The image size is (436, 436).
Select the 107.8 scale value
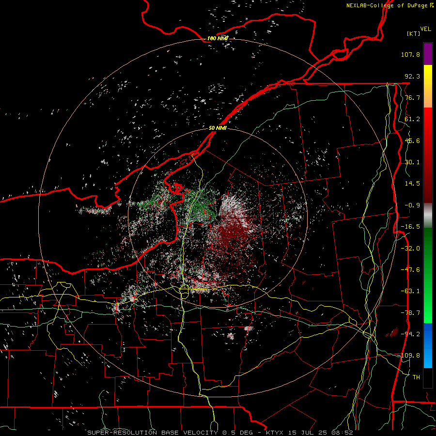[410, 54]
